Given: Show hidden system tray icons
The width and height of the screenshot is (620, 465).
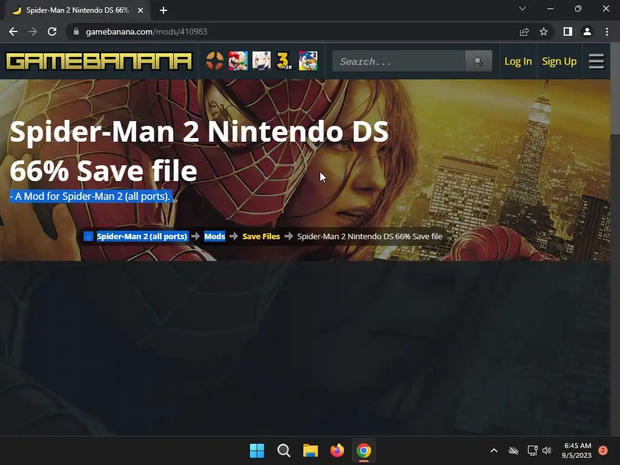Looking at the screenshot, I should (494, 450).
